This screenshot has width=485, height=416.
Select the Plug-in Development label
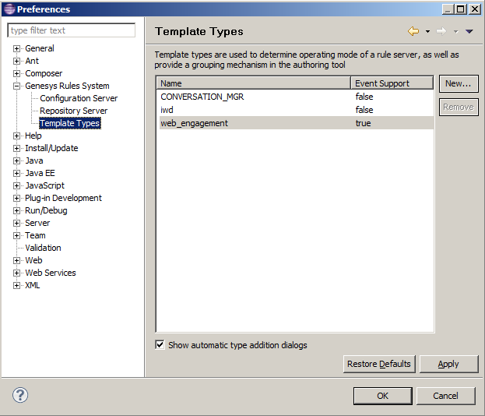tap(63, 198)
